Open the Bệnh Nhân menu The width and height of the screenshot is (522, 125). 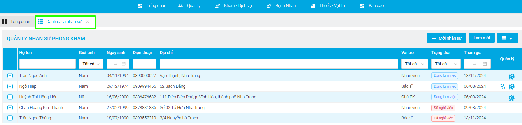coord(281,6)
